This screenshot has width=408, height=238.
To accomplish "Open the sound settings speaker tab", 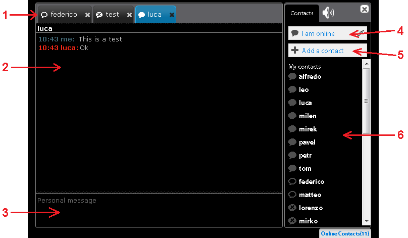I will (328, 13).
